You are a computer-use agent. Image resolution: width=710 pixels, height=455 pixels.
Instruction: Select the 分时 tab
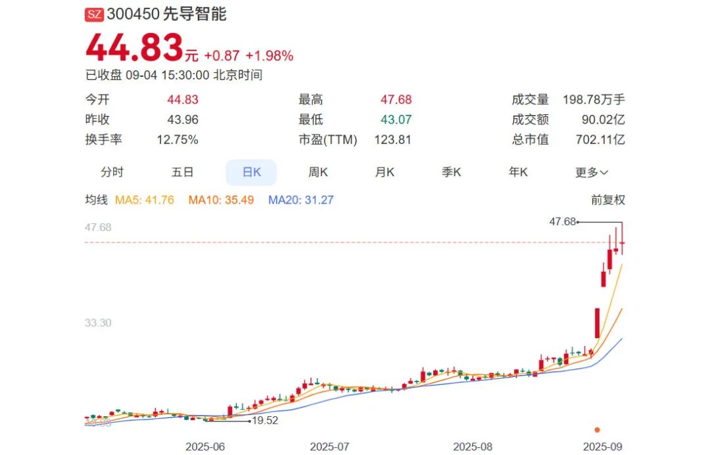[113, 172]
